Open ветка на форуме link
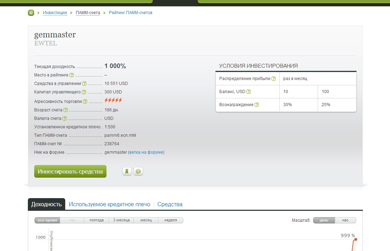This screenshot has width=390, height=251. pos(146,152)
